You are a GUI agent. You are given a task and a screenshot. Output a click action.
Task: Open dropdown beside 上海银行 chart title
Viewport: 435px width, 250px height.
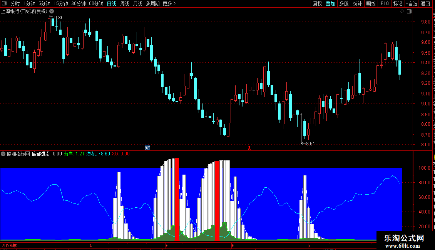52,12
